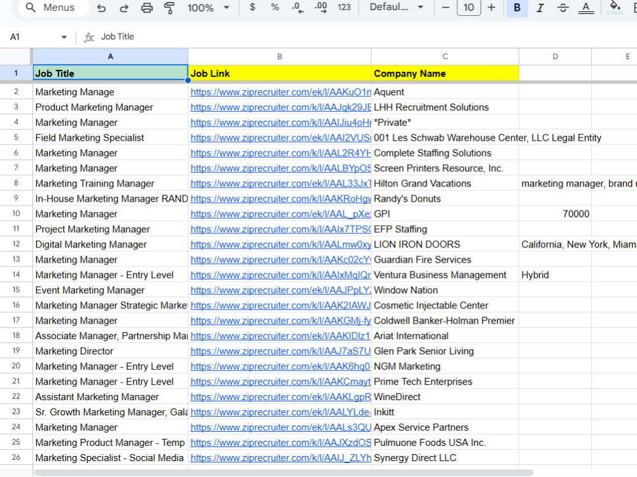The image size is (637, 477).
Task: Open the Default font dropdown
Action: click(x=396, y=7)
